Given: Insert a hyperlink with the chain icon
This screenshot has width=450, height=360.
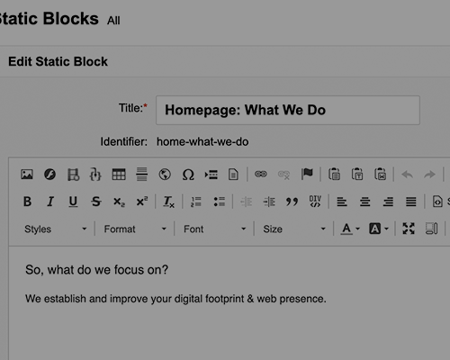Looking at the screenshot, I should [261, 174].
